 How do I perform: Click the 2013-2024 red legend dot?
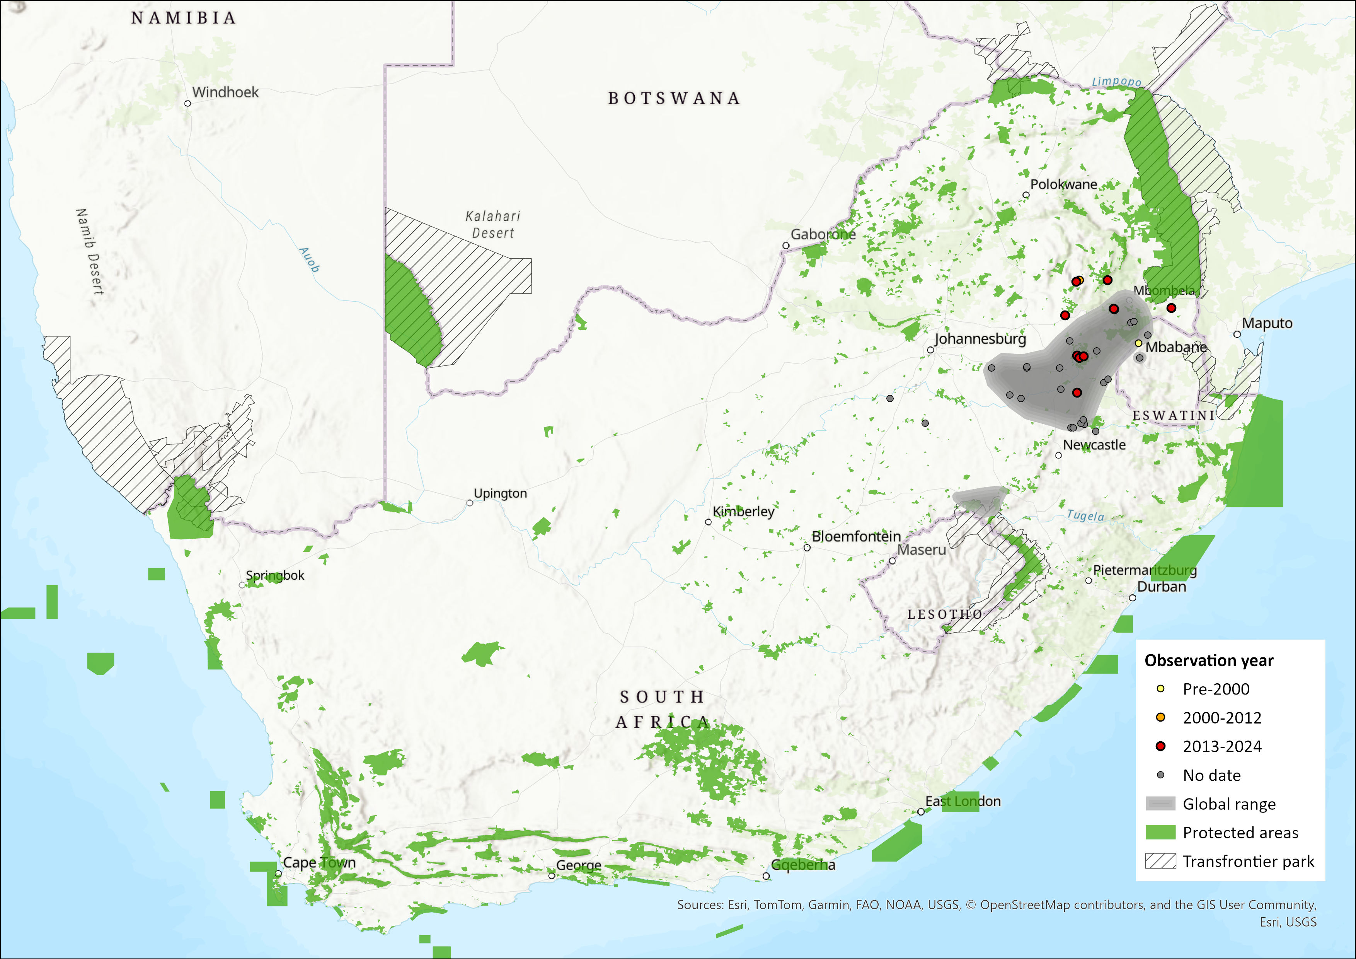coord(1160,746)
